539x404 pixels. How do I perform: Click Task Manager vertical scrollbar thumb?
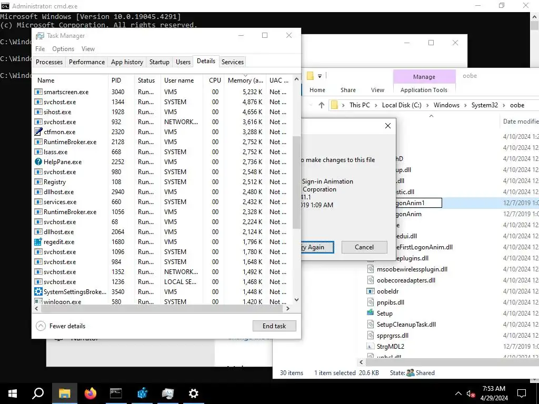296,182
